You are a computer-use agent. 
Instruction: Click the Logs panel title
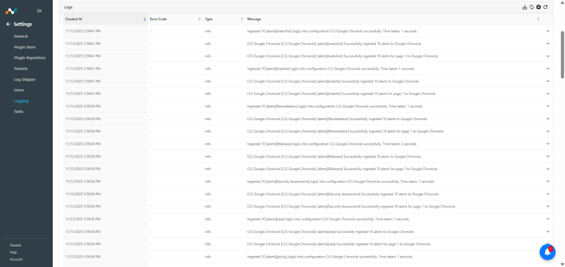68,7
